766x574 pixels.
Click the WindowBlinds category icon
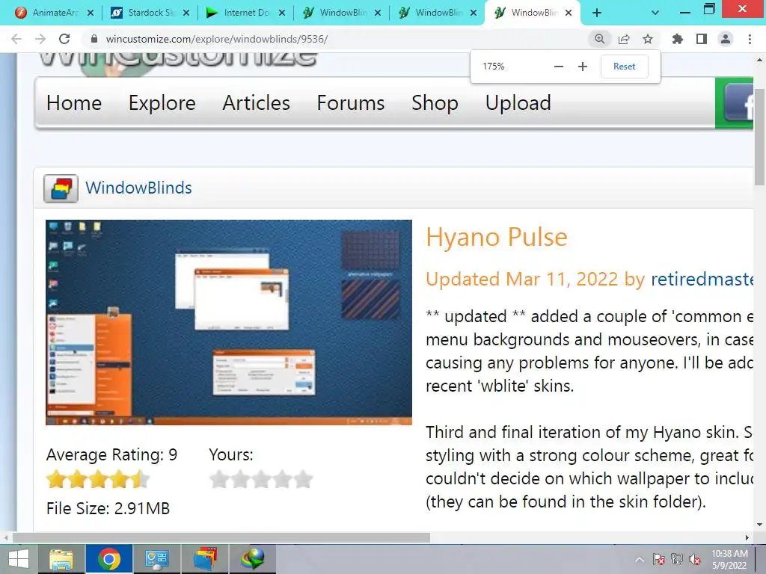pos(61,188)
